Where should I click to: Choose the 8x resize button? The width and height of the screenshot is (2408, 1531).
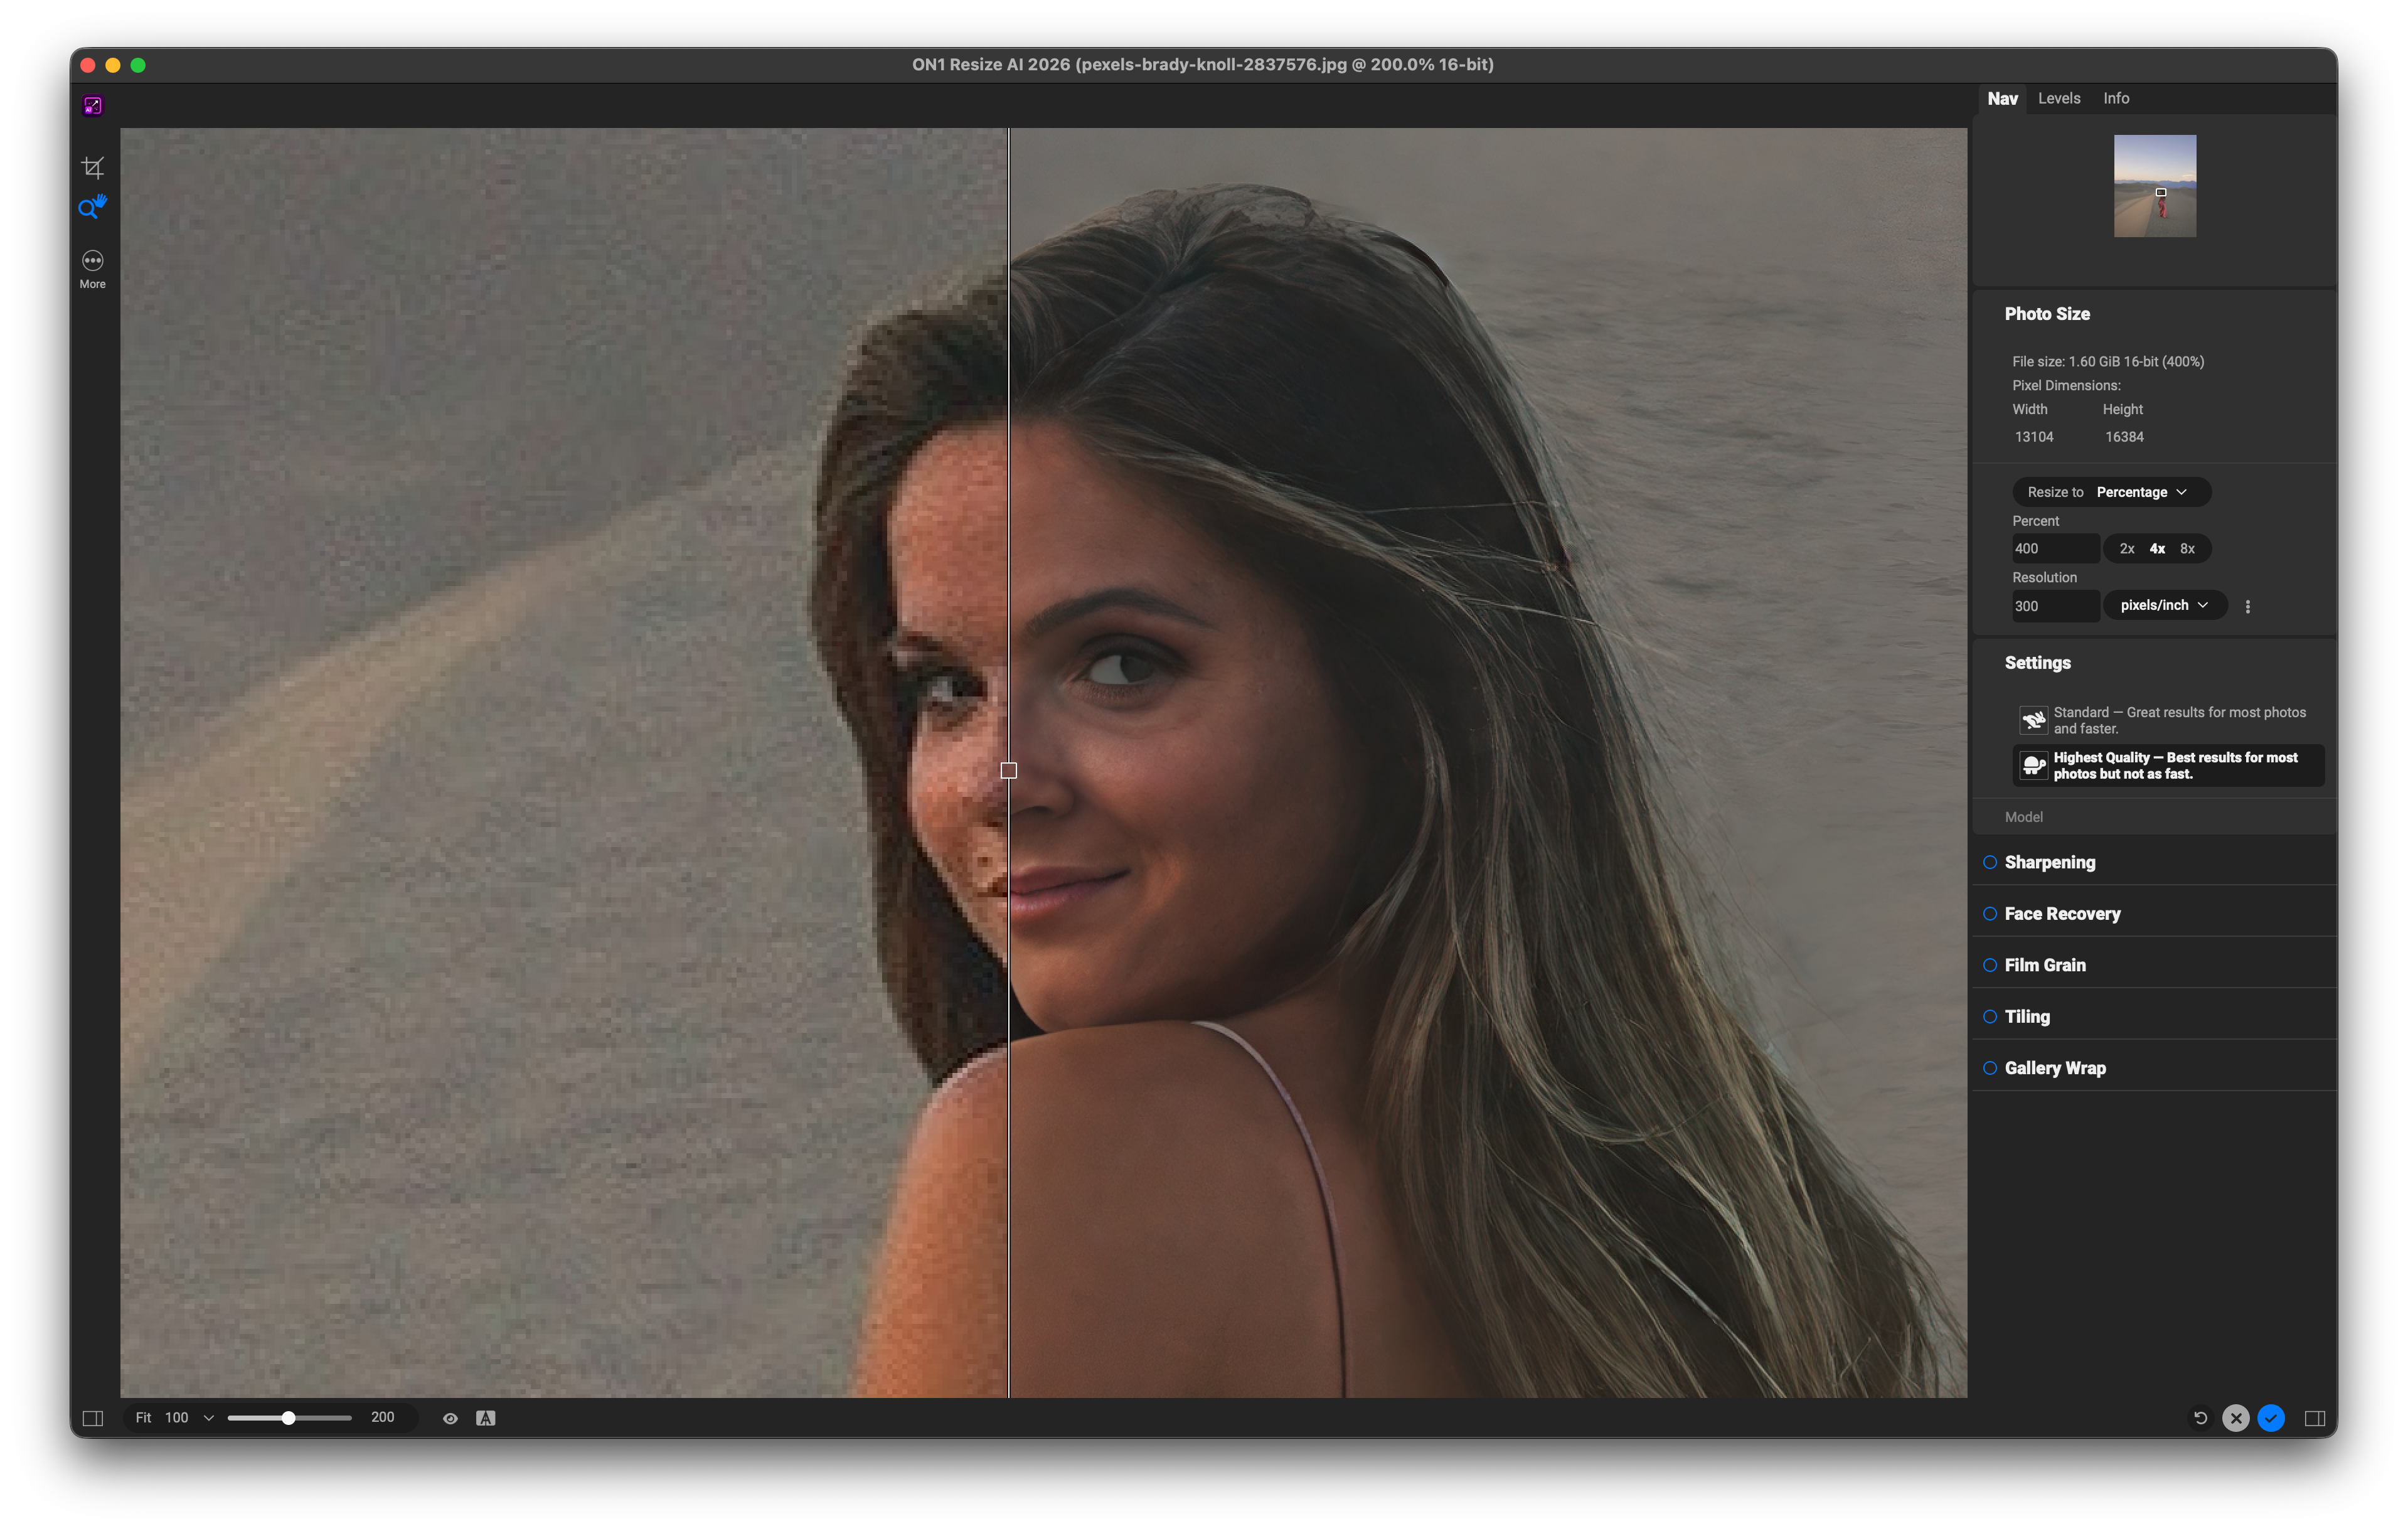click(2187, 548)
